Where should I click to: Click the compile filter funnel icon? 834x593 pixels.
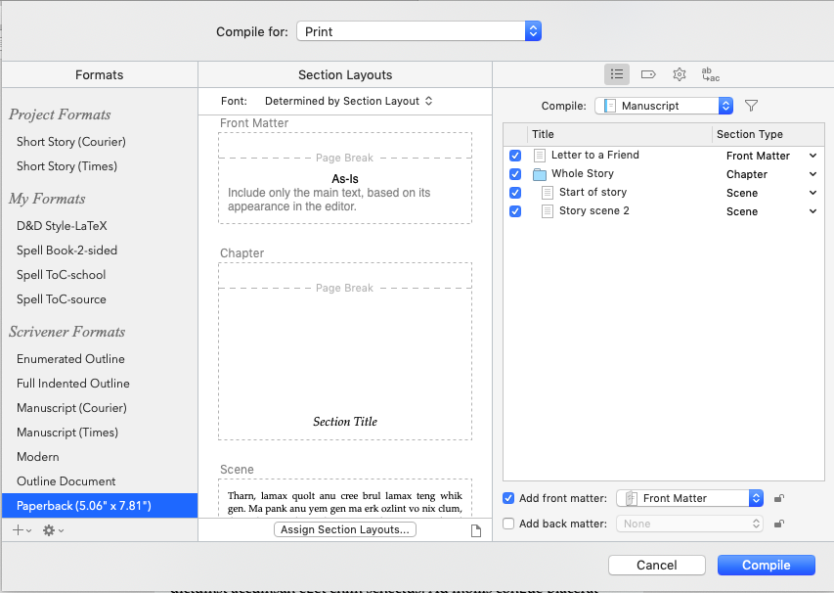coord(751,106)
